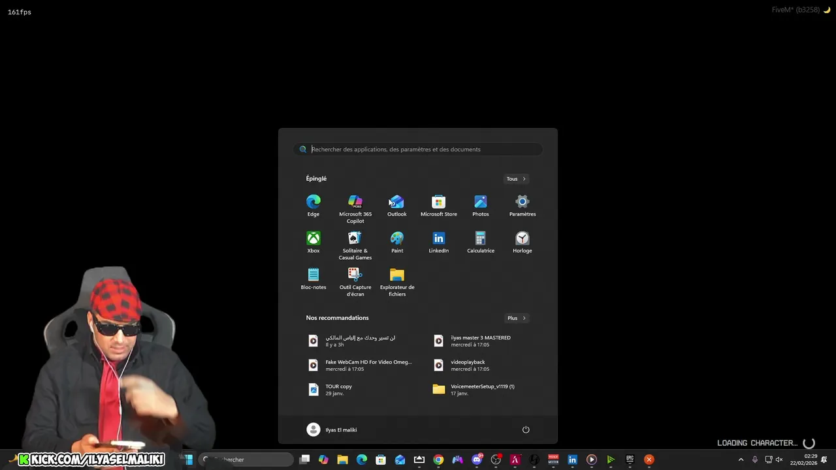The image size is (836, 470).
Task: Launch the Xbox app
Action: click(313, 242)
